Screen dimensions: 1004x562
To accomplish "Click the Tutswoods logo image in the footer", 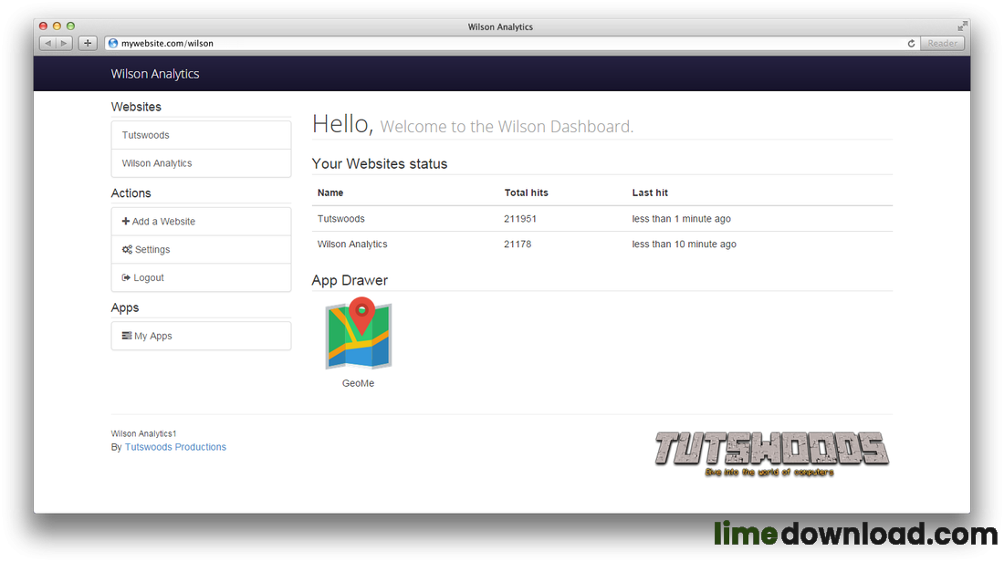I will pos(771,453).
